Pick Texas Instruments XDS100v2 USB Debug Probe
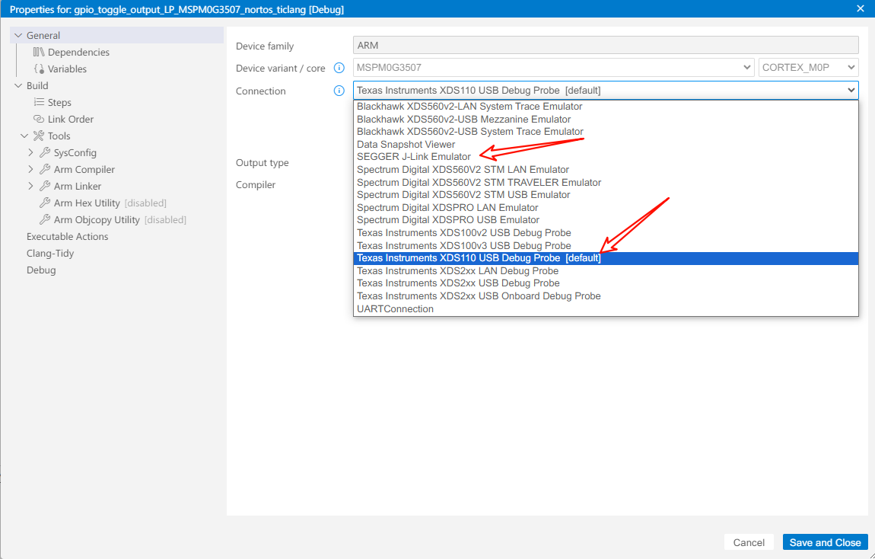Image resolution: width=875 pixels, height=559 pixels. click(606, 232)
